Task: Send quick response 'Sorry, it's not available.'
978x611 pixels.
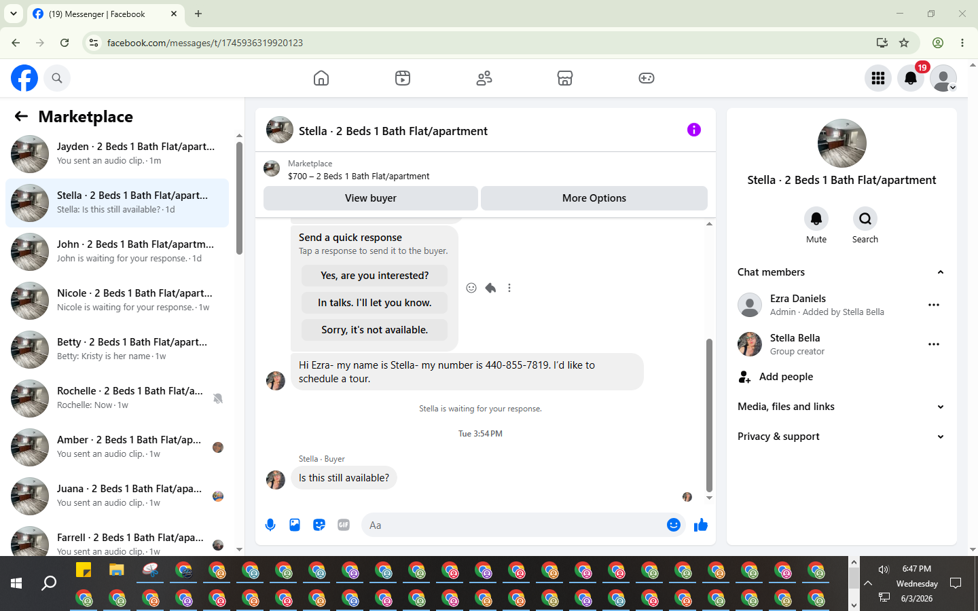Action: (x=375, y=330)
